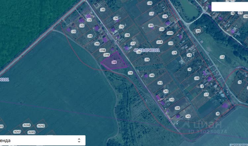Select parcel label 27
Screen dimensions: 248x146
click(x=206, y=95)
